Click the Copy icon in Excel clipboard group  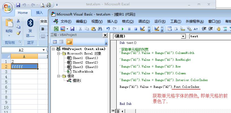tap(18, 27)
